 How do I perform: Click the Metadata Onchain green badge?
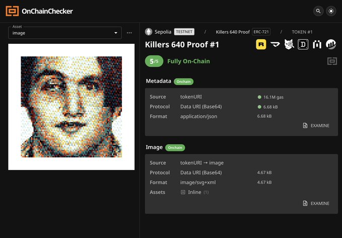click(183, 82)
